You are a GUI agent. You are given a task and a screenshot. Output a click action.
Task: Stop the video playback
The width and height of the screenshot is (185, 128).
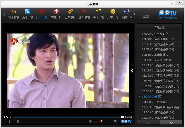coord(18,121)
